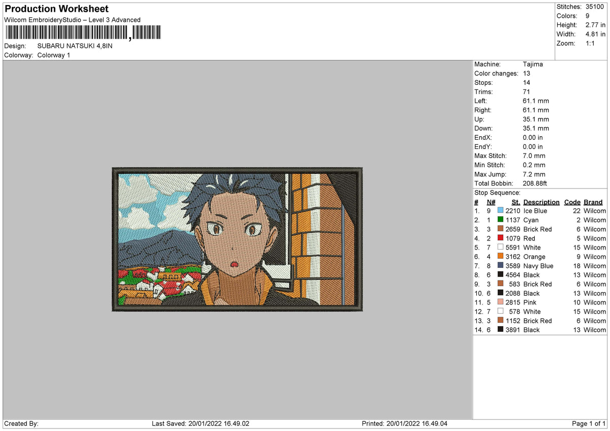The height and width of the screenshot is (431, 610).
Task: Click the White swatch in stop 5
Action: tap(501, 248)
